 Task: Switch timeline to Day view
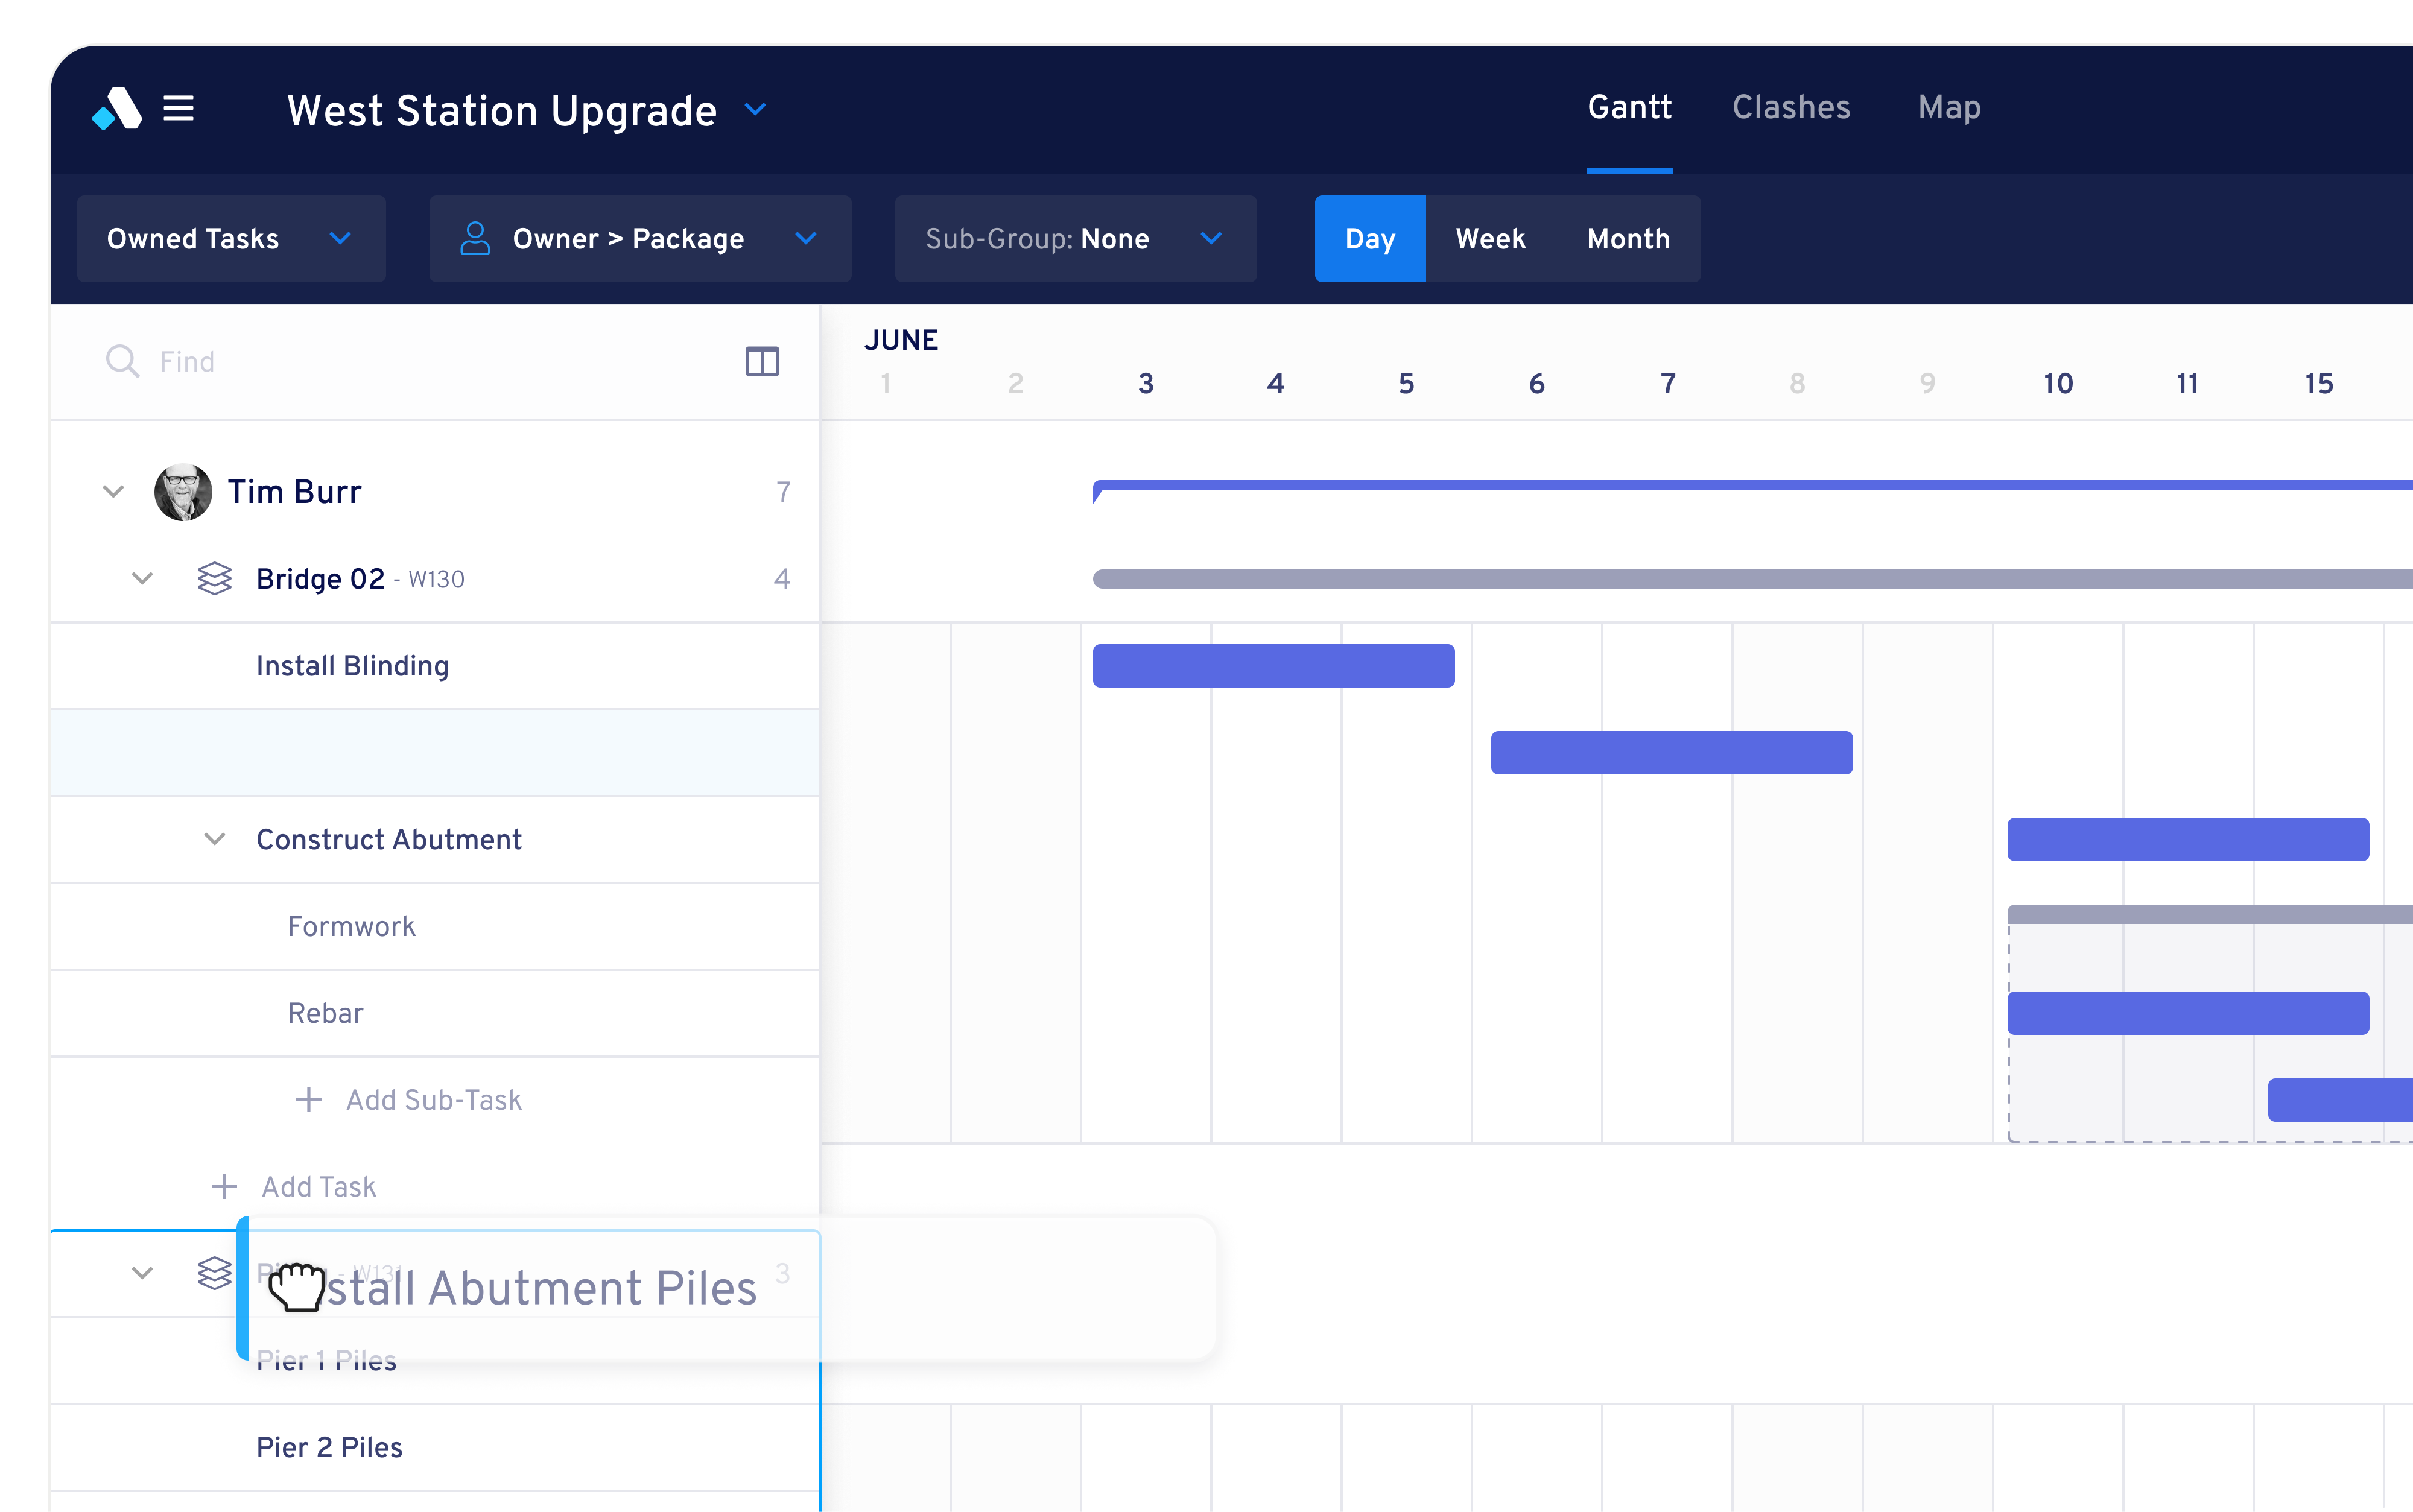pyautogui.click(x=1369, y=239)
